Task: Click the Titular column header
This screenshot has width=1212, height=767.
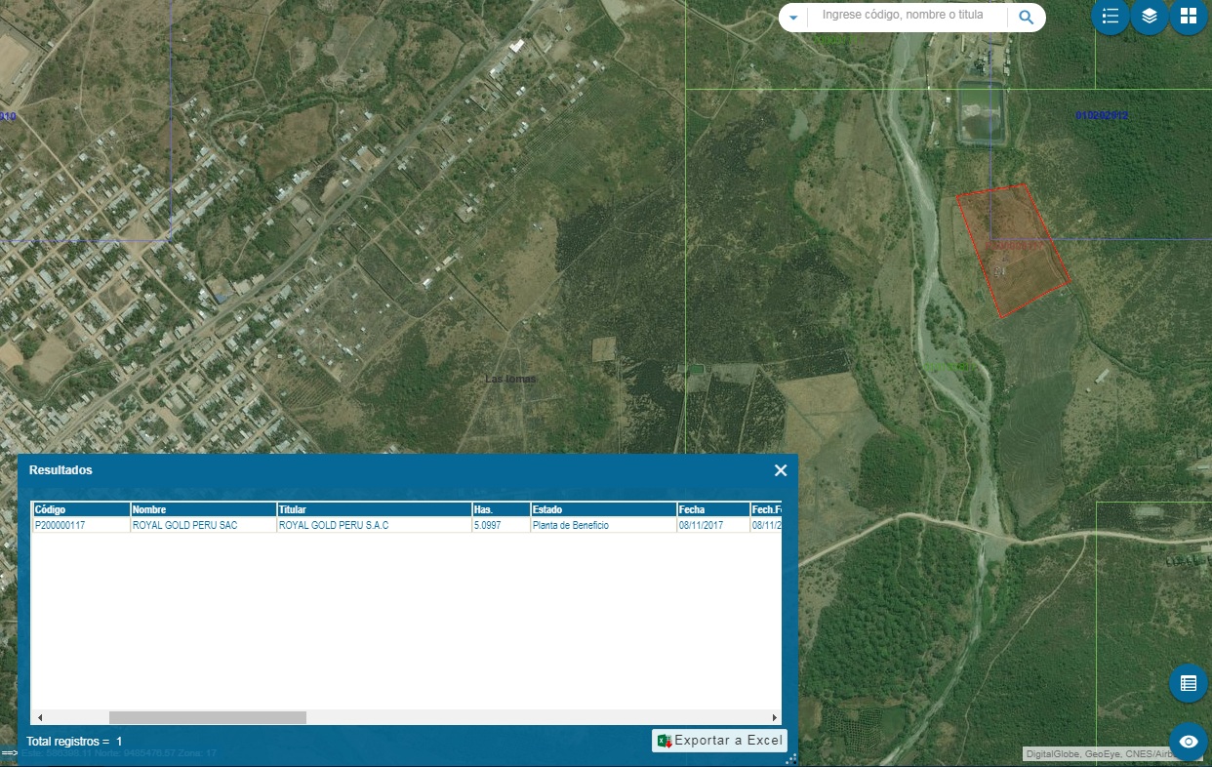Action: (374, 509)
